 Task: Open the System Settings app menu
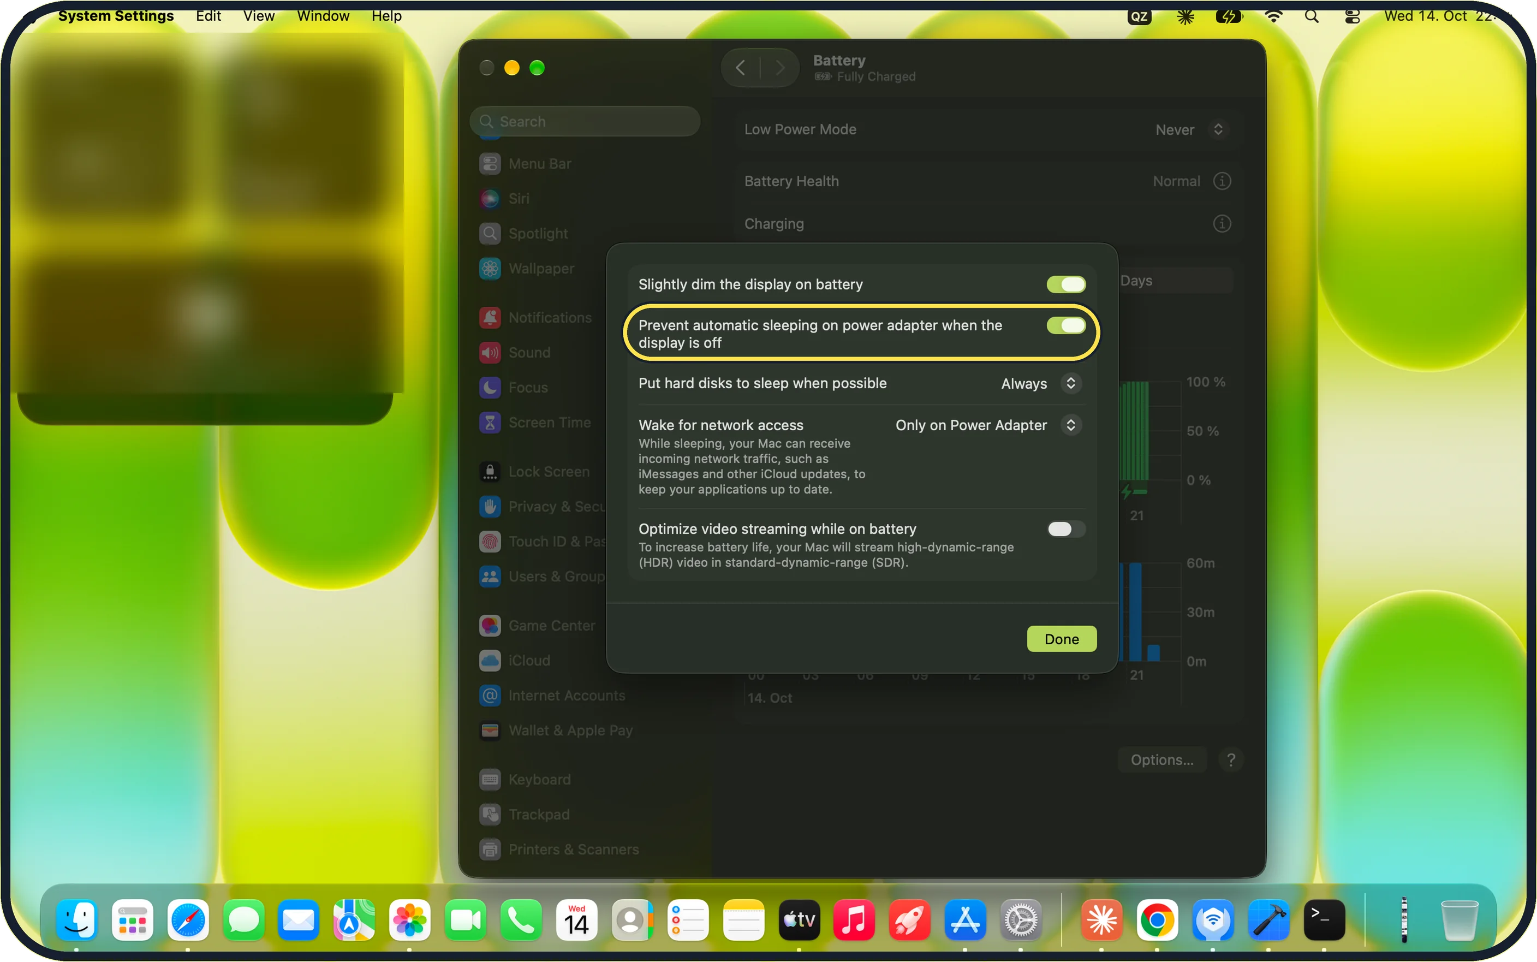(x=116, y=16)
